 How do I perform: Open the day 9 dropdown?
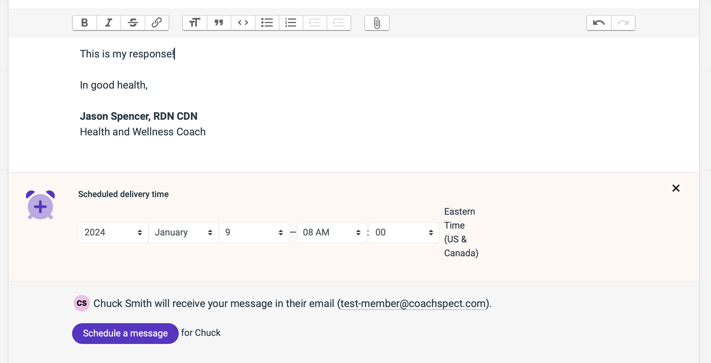click(x=254, y=232)
